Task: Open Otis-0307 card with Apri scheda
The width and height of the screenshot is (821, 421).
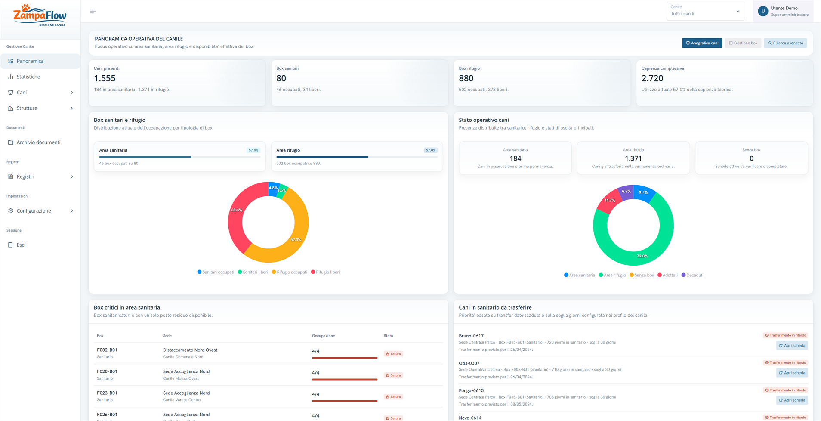Action: [792, 373]
